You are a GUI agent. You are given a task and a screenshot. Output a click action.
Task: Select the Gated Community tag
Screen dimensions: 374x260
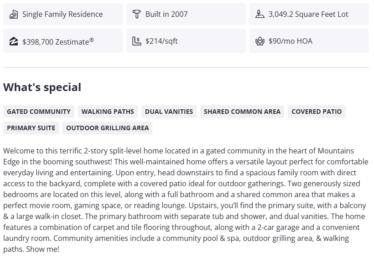coord(39,112)
